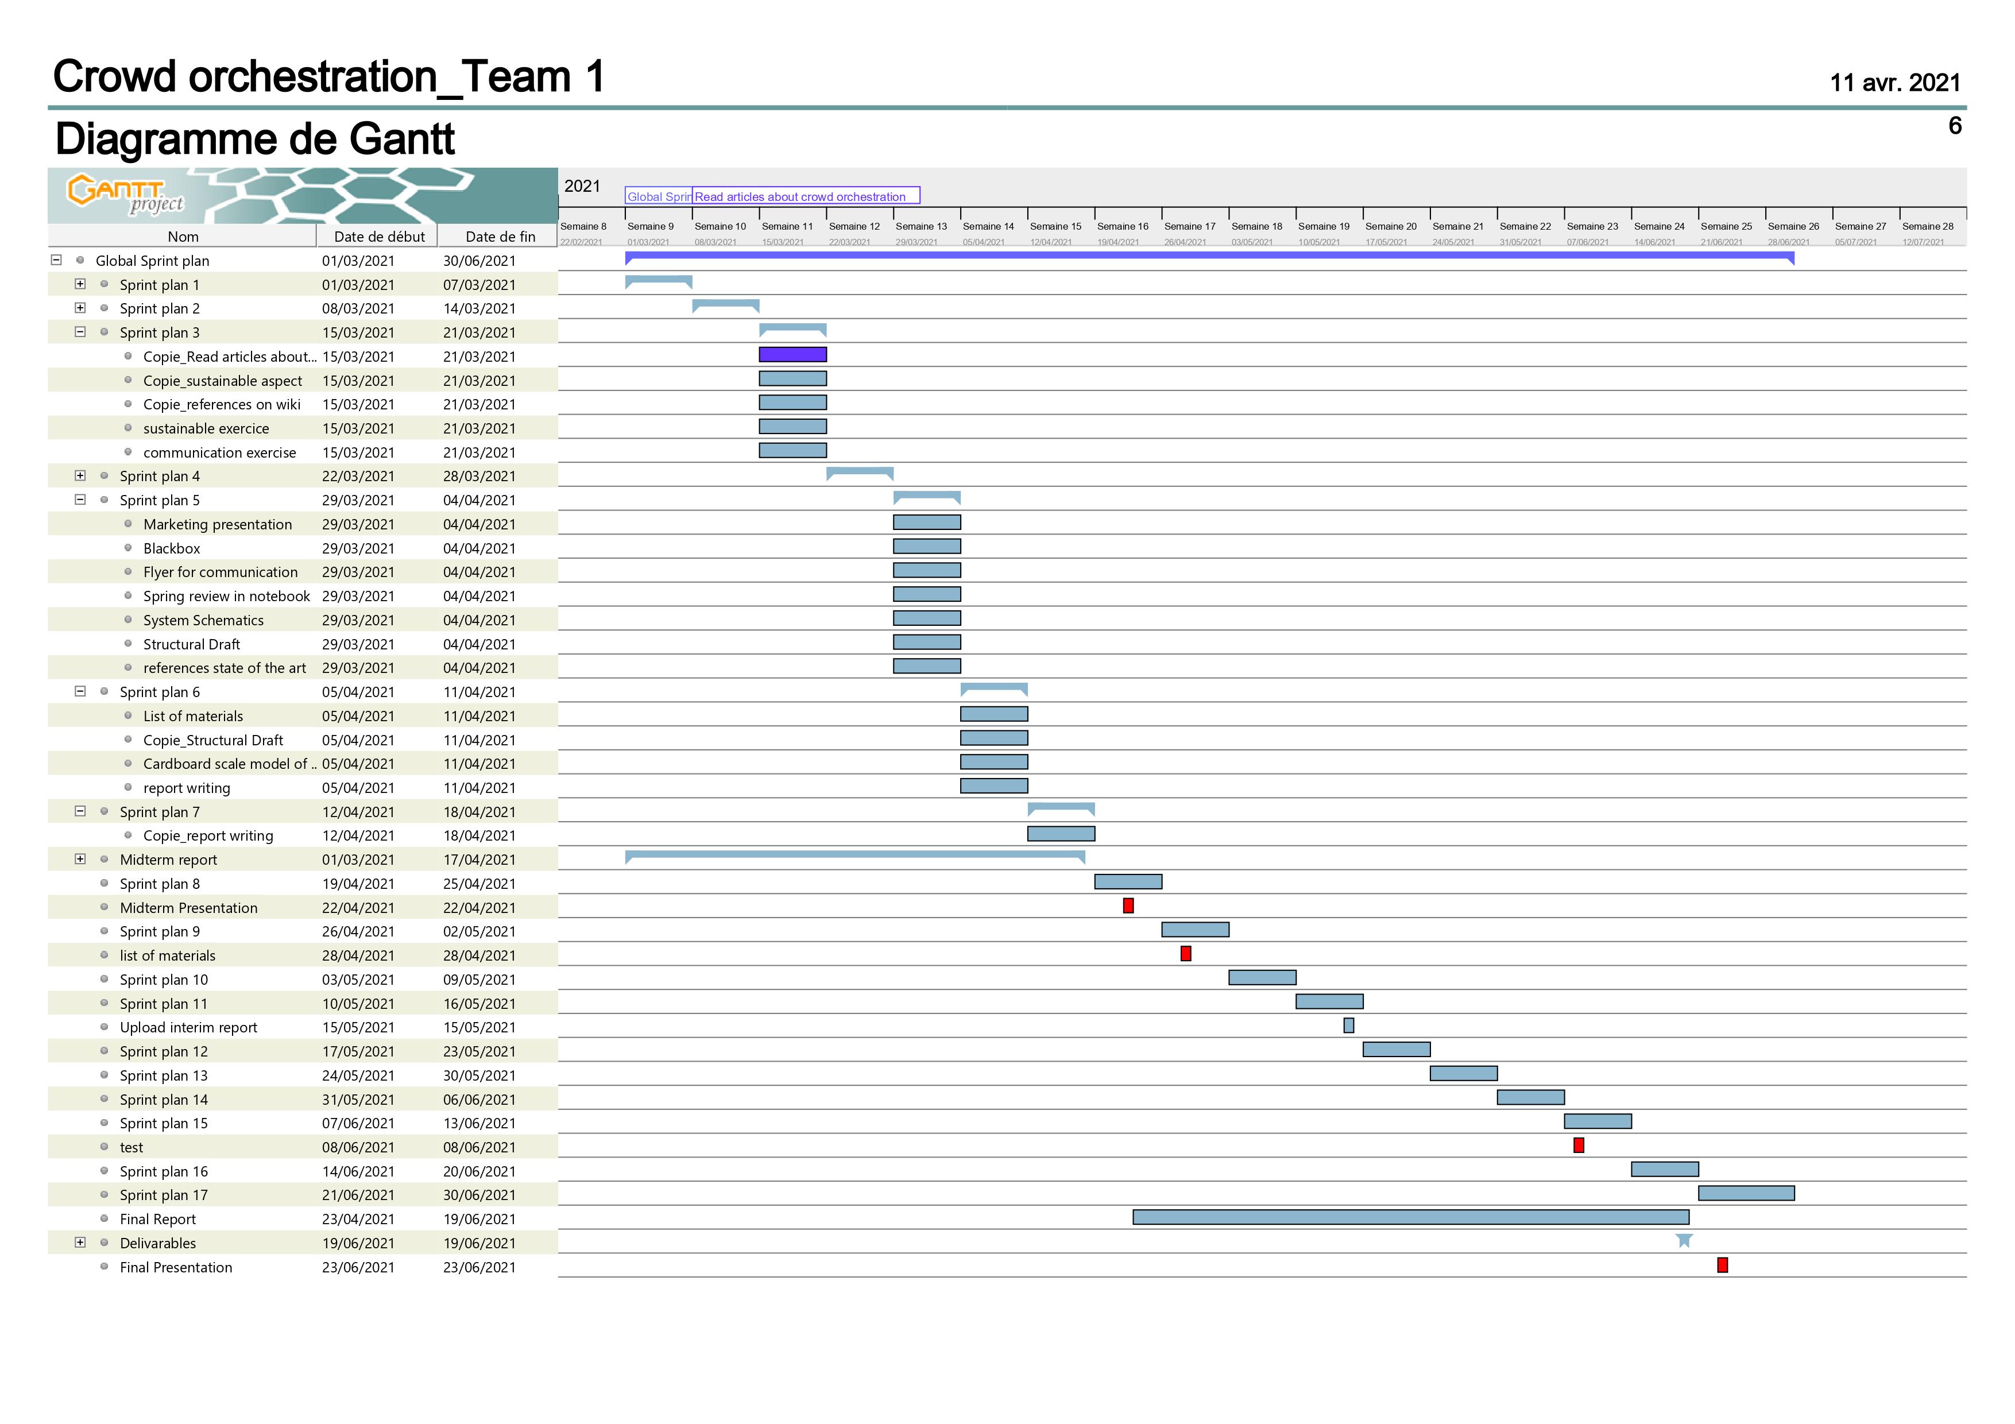Viewport: 2015px width, 1424px height.
Task: Click the small Upload interim report bar
Action: (x=1348, y=1026)
